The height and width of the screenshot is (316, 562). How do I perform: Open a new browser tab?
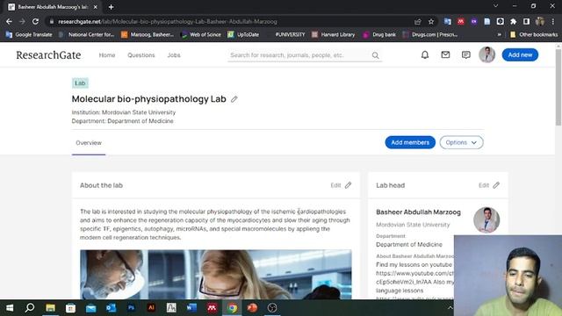tap(111, 7)
